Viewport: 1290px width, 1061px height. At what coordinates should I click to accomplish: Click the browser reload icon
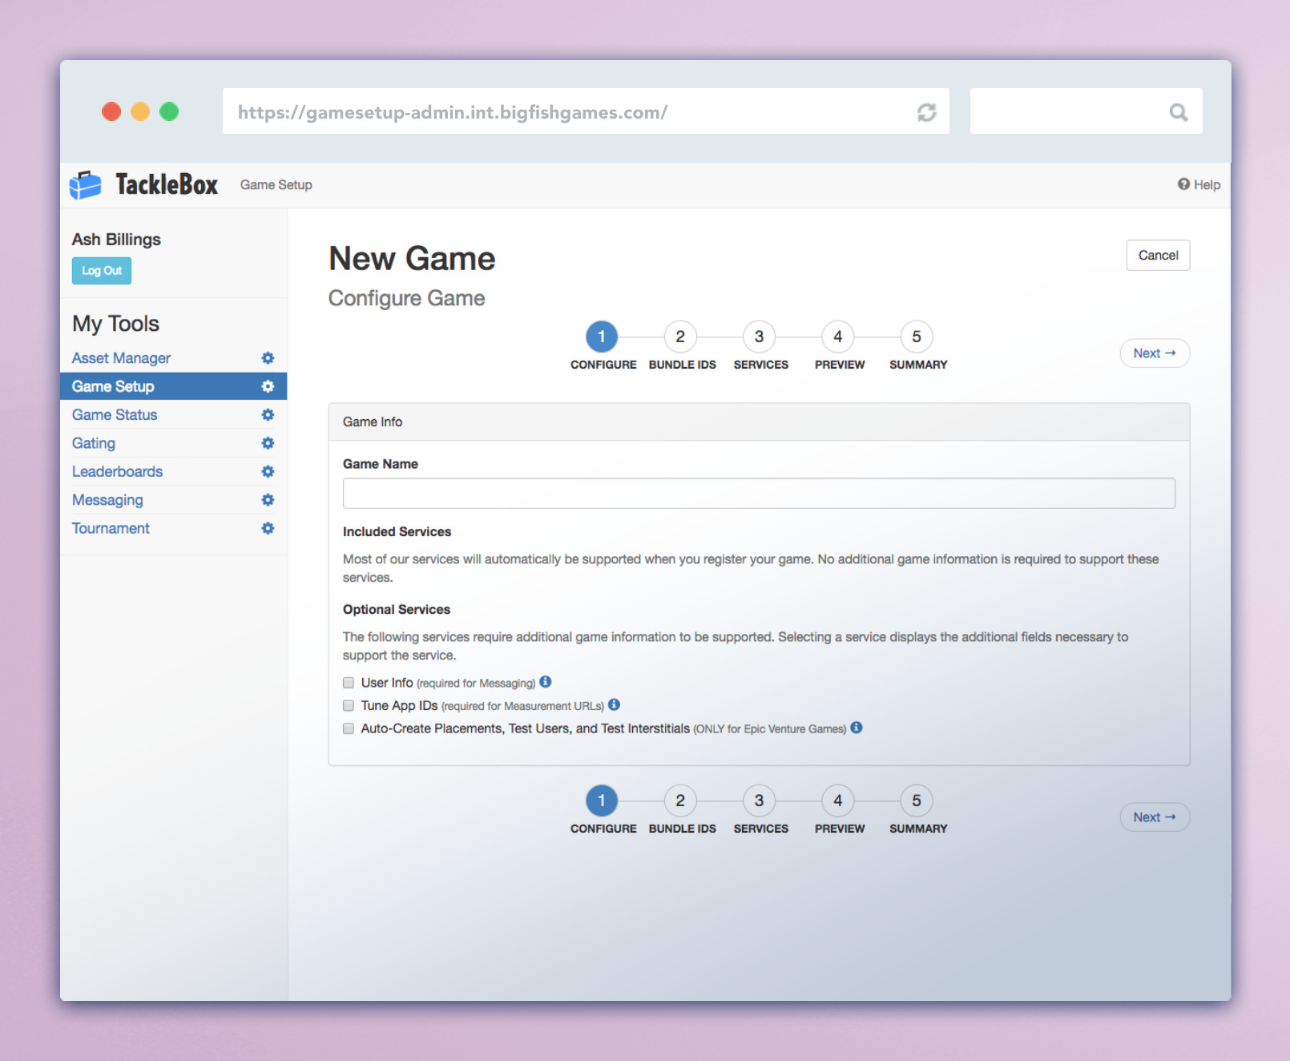926,112
